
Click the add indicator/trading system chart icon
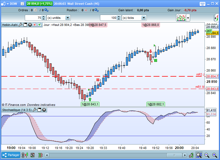click(181, 18)
